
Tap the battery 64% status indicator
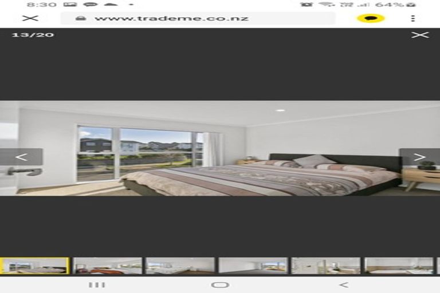click(x=395, y=5)
